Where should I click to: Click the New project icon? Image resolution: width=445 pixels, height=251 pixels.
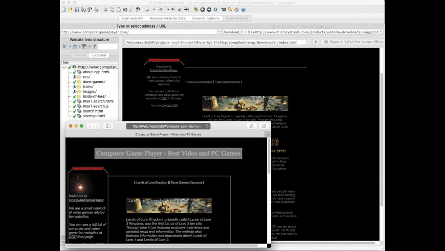click(x=63, y=9)
